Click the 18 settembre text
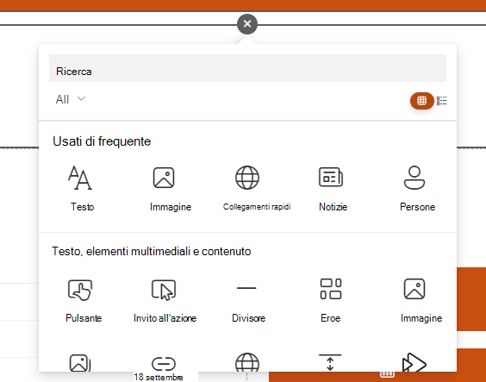 coord(159,377)
